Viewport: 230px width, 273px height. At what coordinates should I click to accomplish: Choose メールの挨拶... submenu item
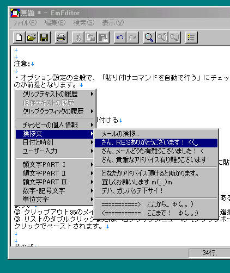click(x=156, y=134)
